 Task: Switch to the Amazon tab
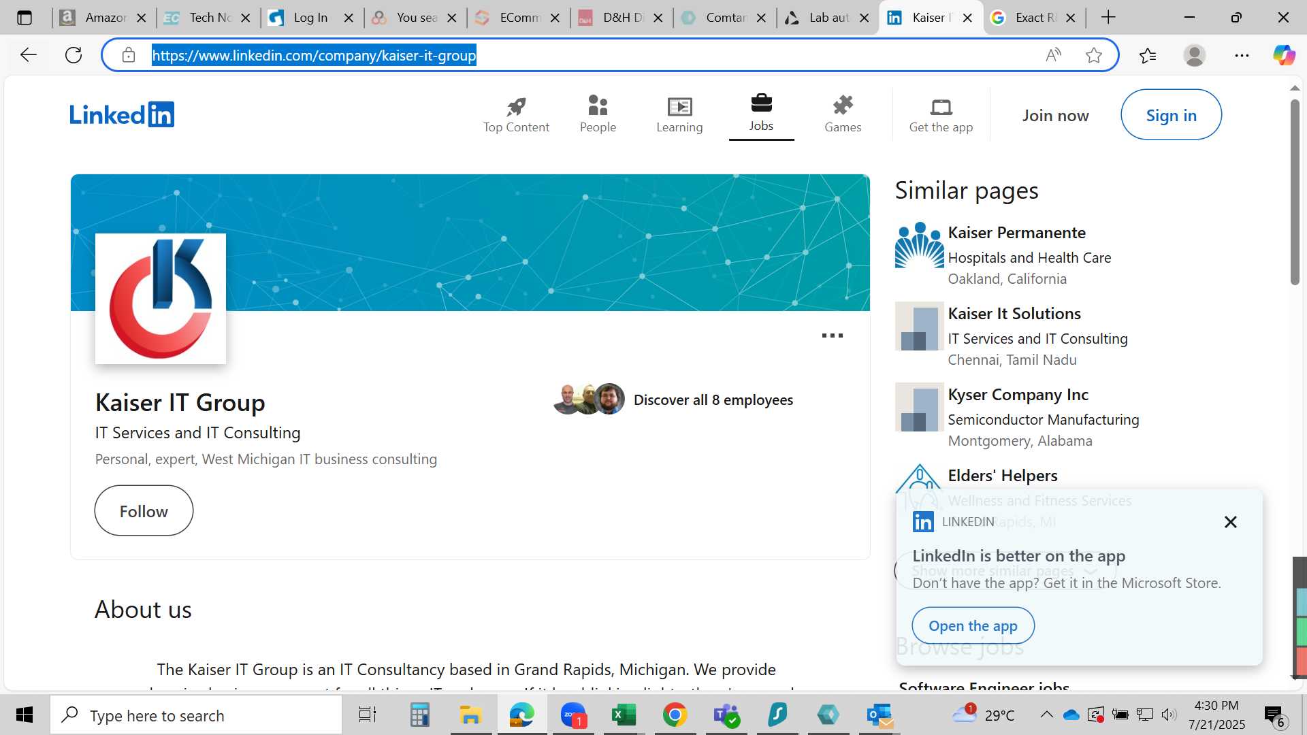tap(104, 18)
